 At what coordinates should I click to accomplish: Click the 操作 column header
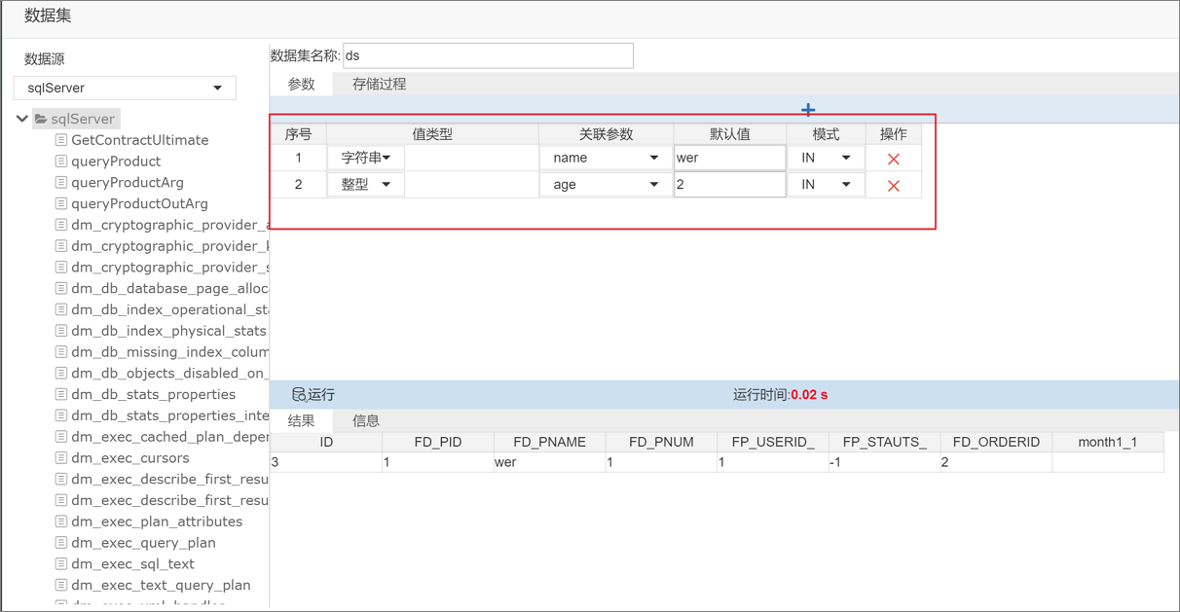[893, 134]
